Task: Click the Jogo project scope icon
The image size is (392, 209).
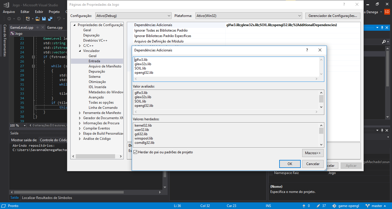Action: tap(12, 34)
